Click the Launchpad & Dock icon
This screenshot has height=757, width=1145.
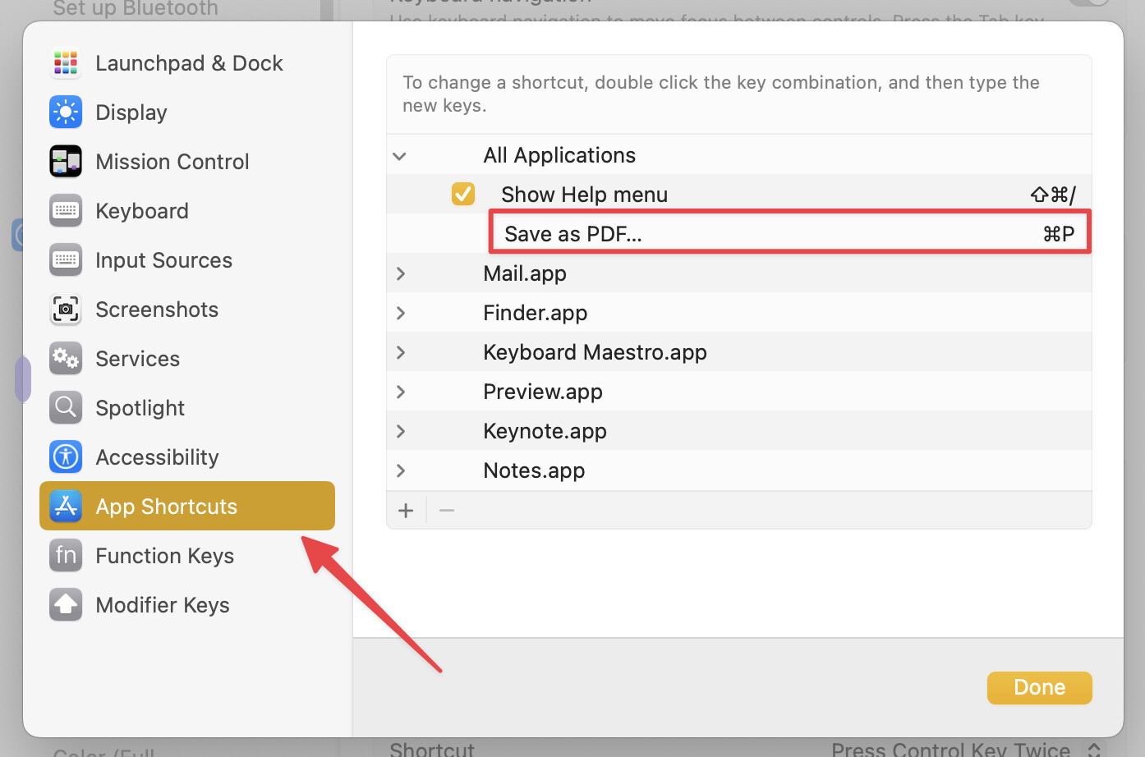point(66,63)
